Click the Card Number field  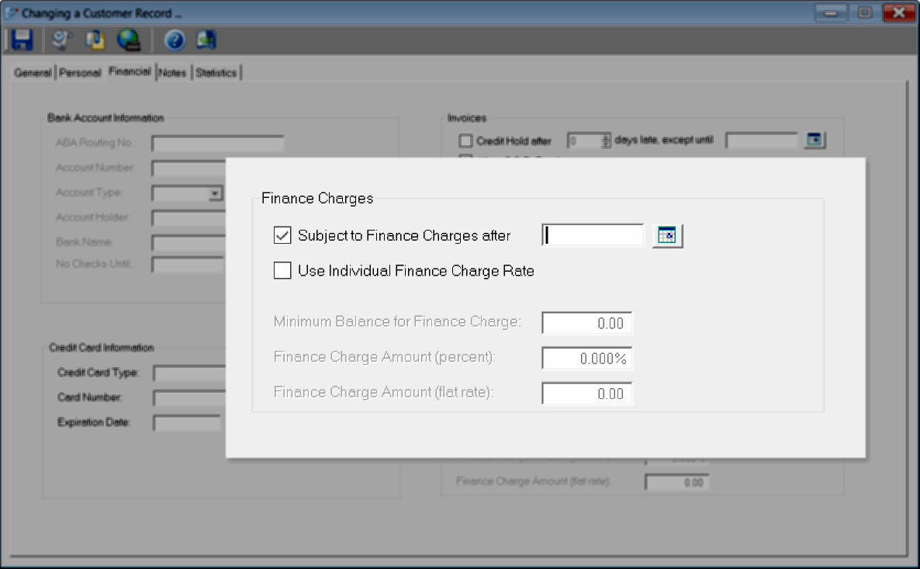[x=189, y=398]
